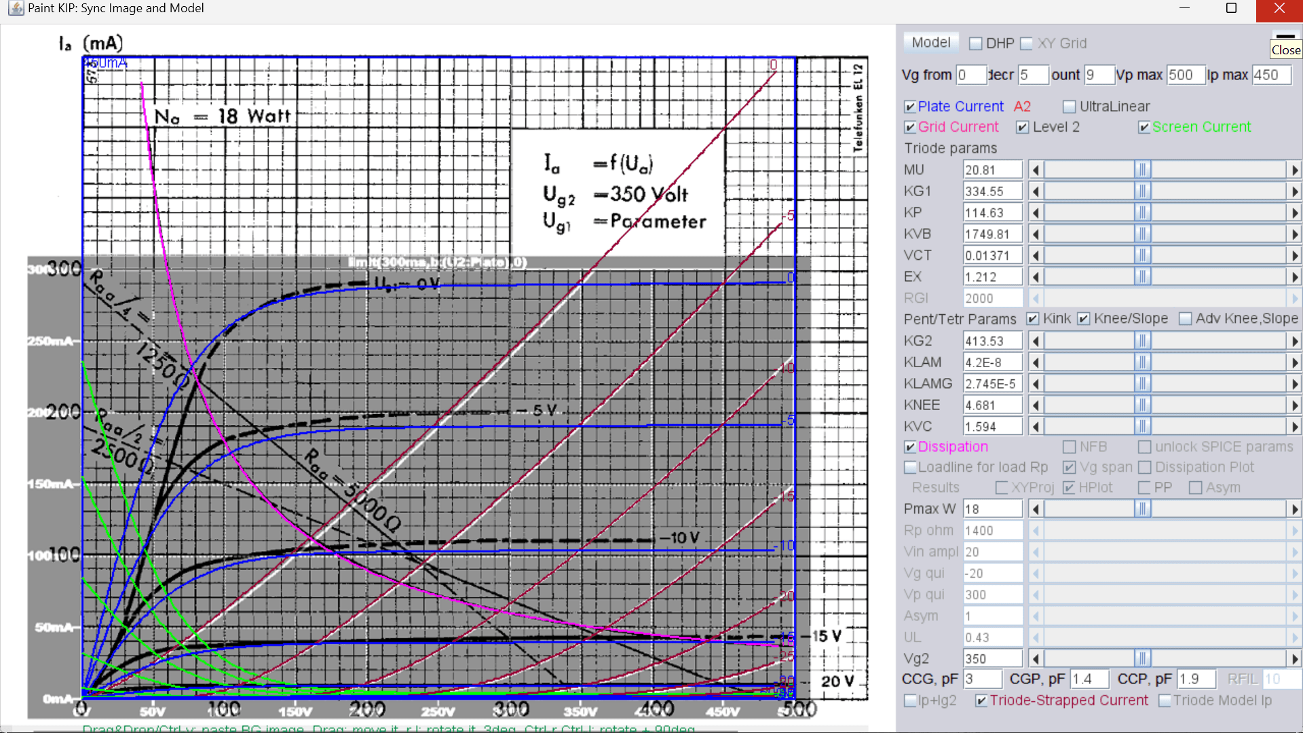
Task: Click the CCG pF field
Action: (983, 679)
